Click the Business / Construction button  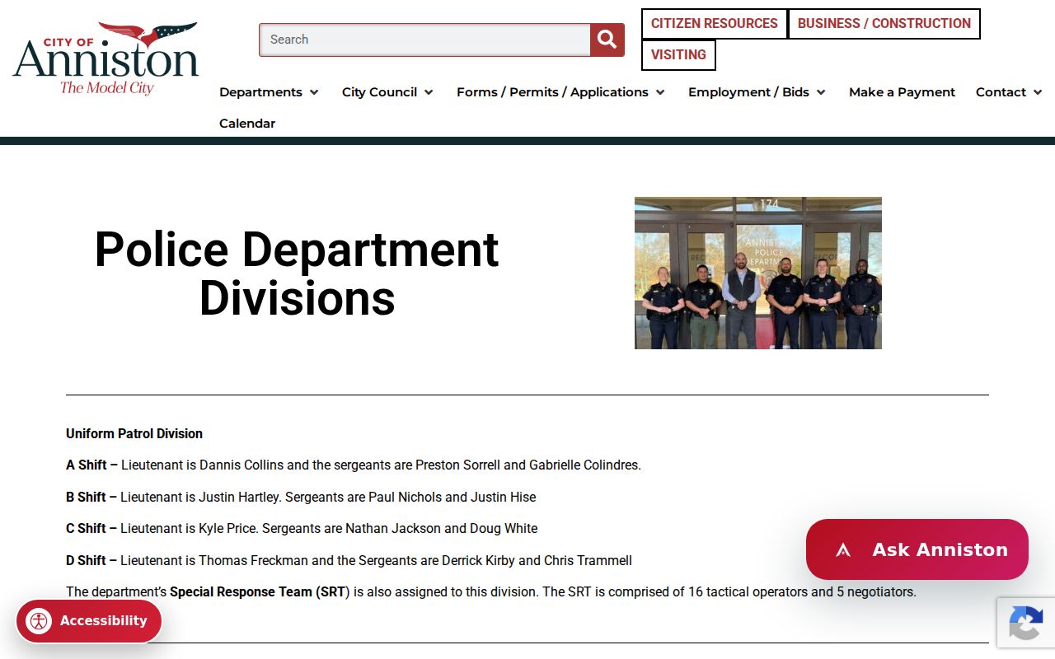pos(884,24)
